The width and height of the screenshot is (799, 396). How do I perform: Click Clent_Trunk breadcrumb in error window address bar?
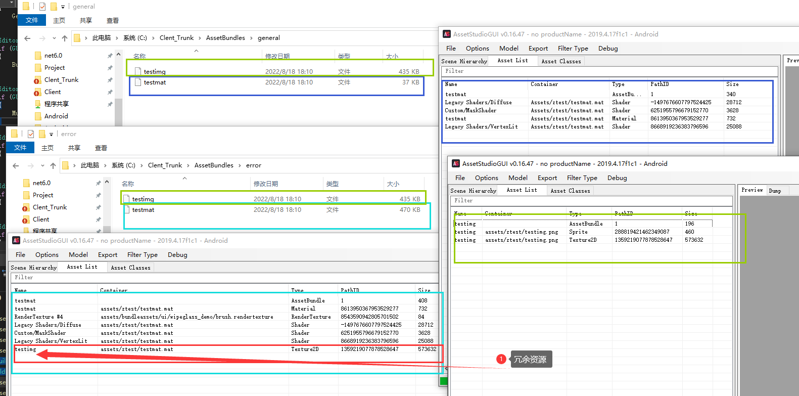165,165
